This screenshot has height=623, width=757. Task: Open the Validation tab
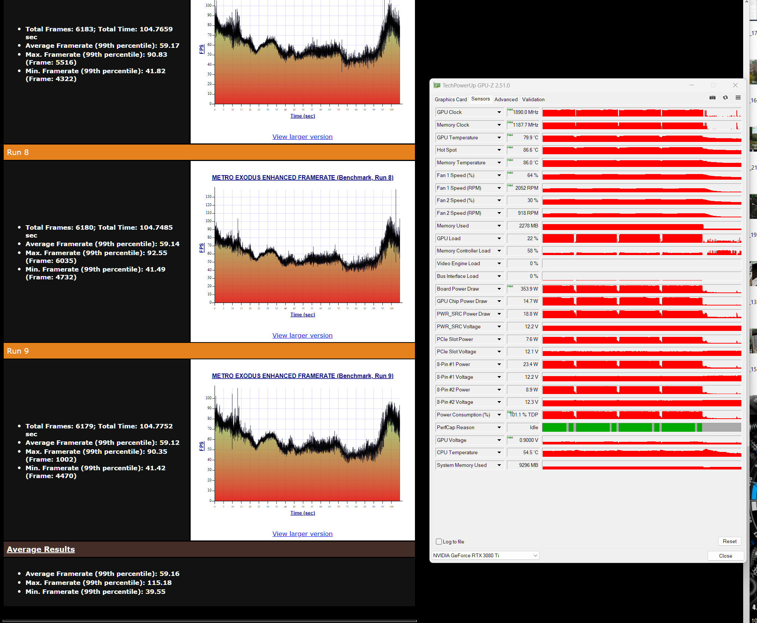(x=533, y=99)
